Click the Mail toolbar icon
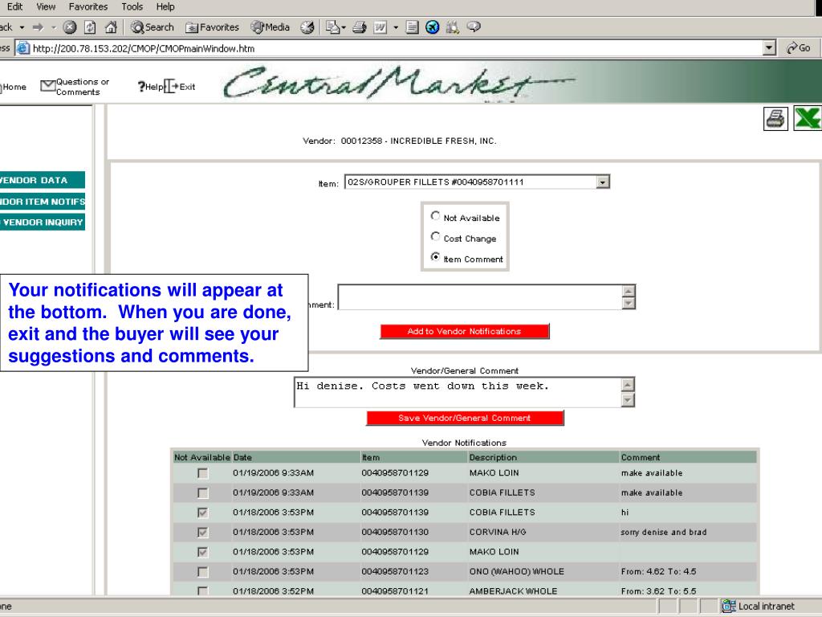 332,27
